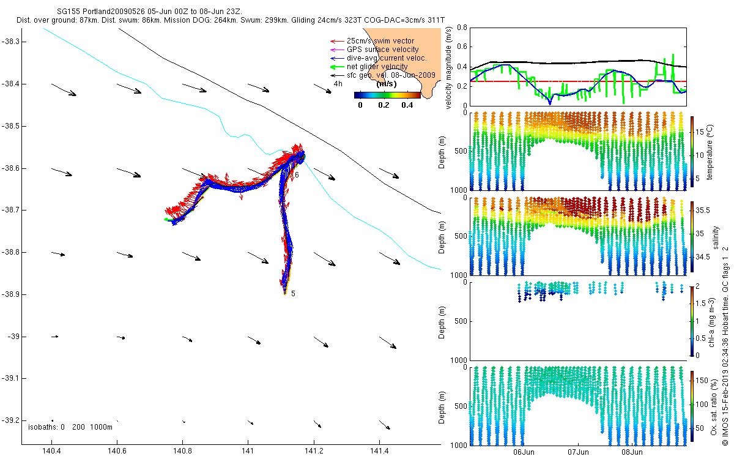Click latitude tick '-38.6' on map axis

(12, 168)
